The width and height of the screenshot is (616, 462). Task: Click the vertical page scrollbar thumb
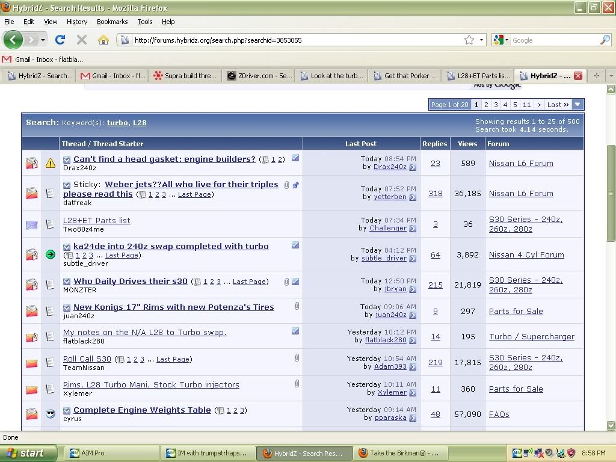(x=611, y=192)
